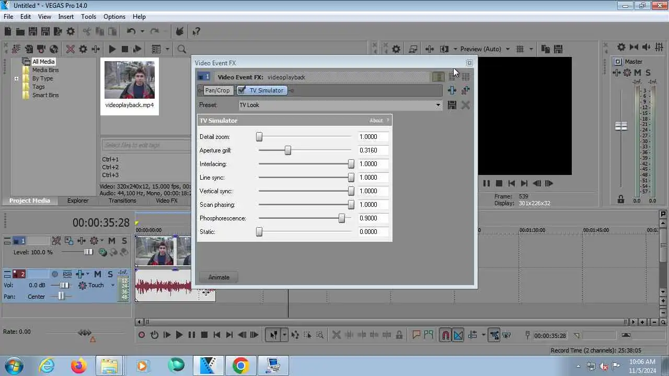Copy preview snapshot to clipboard icon

pos(546,49)
